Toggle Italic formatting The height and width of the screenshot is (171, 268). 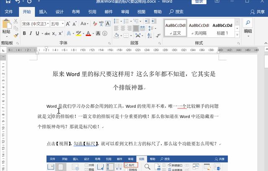click(31, 33)
